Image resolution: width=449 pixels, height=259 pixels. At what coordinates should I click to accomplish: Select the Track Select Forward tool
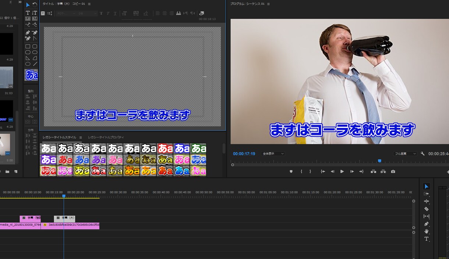point(426,194)
